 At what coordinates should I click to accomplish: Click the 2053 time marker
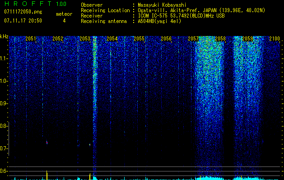(85, 39)
